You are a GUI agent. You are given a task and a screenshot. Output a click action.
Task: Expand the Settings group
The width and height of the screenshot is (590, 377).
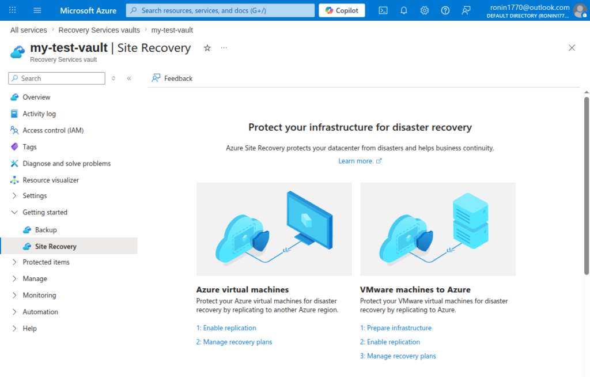(x=14, y=196)
